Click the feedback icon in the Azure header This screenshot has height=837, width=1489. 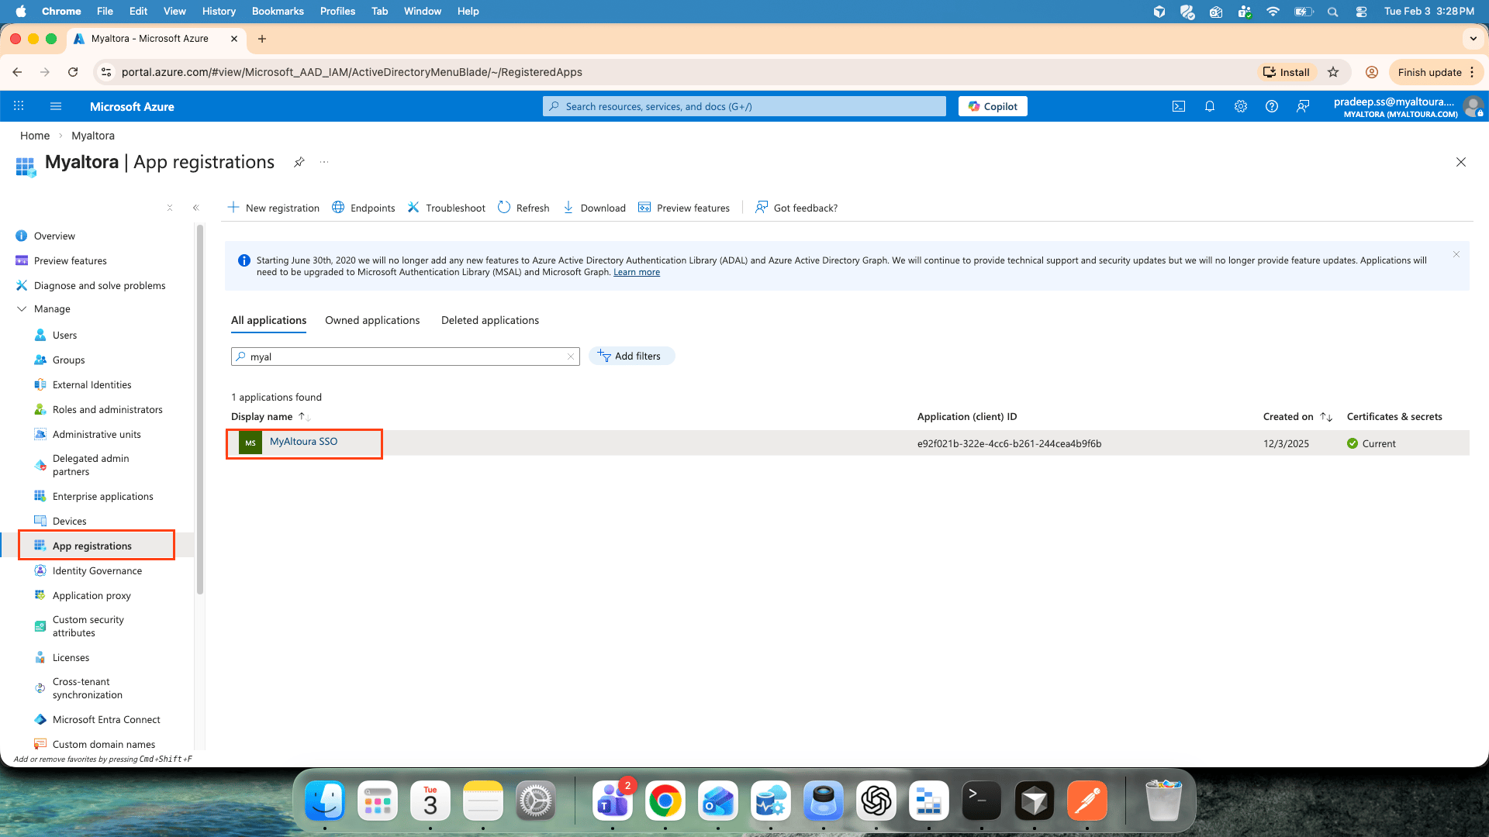click(x=1303, y=106)
